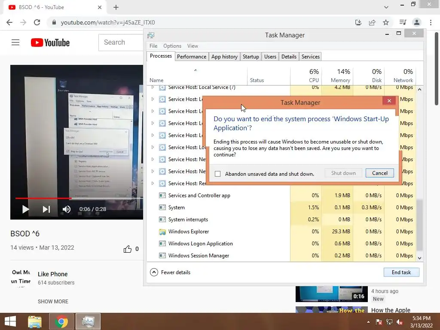Open the Like Phone channel avatar

pos(21,277)
